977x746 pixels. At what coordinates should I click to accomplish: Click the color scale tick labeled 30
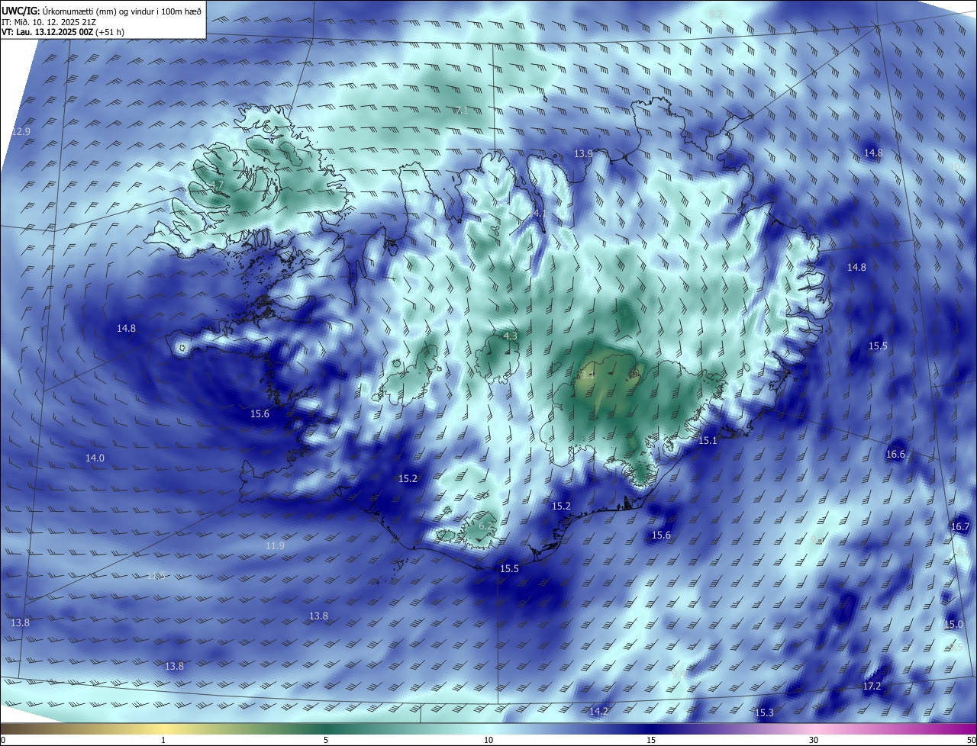coord(814,741)
